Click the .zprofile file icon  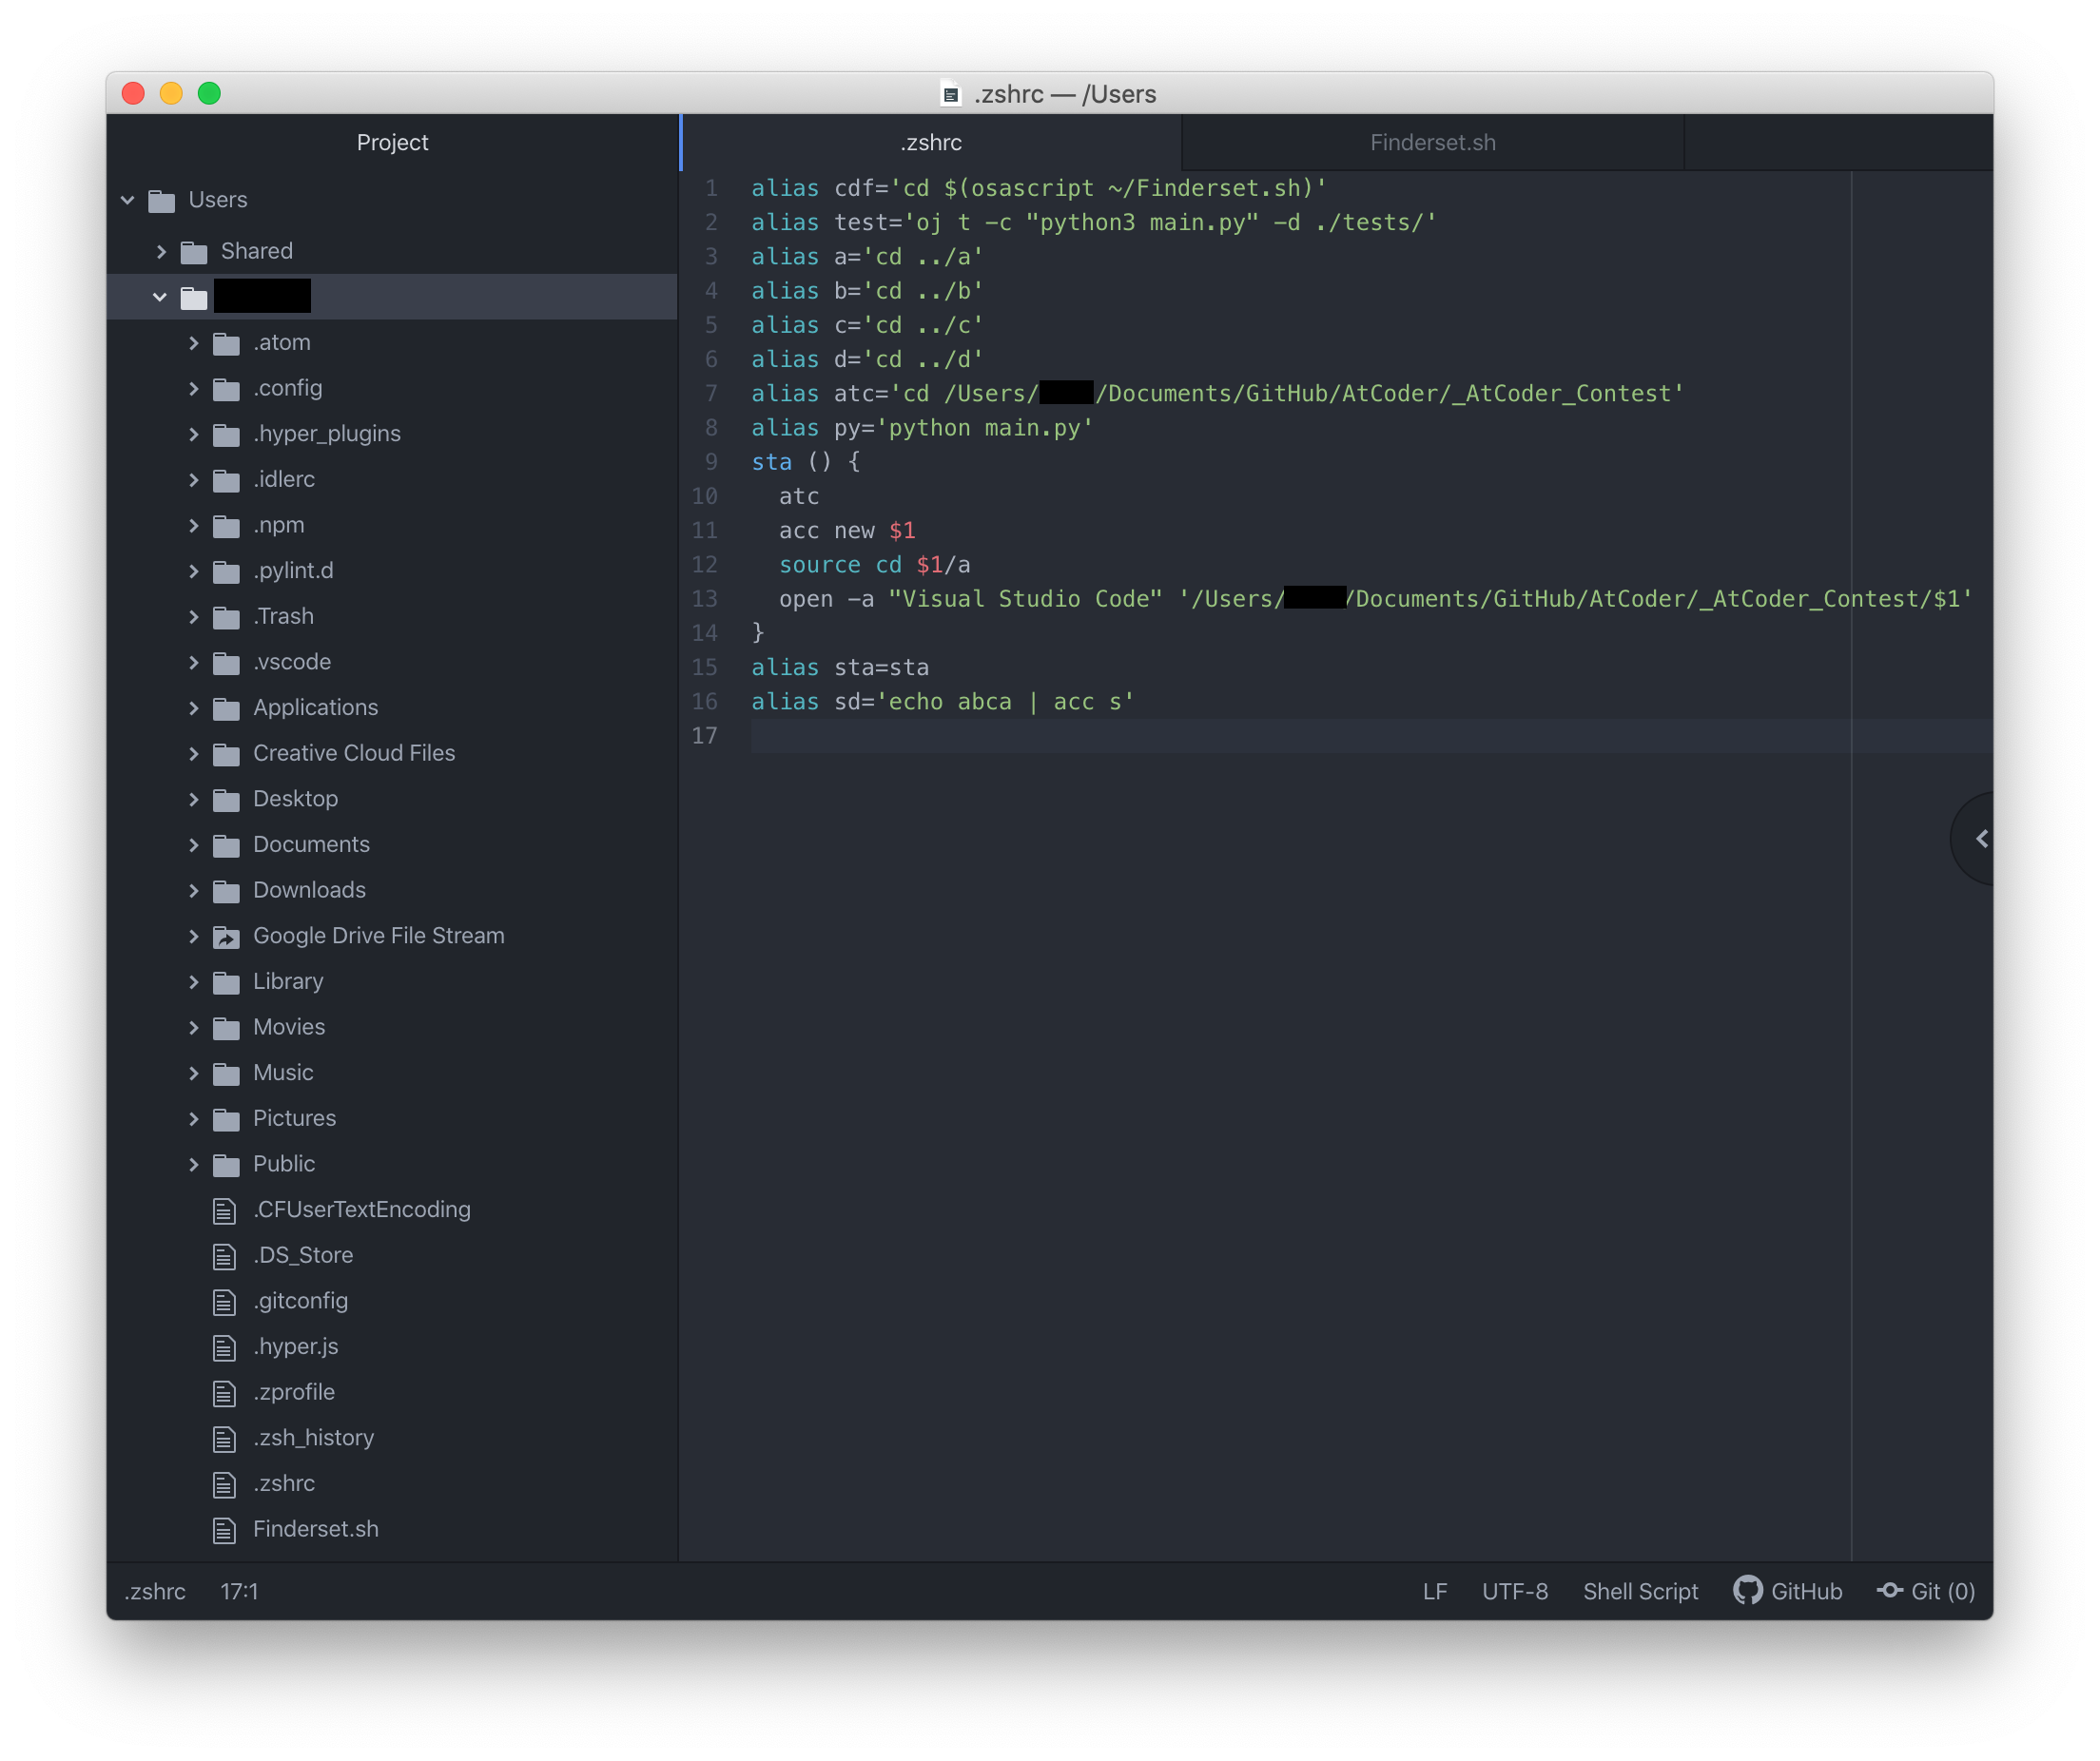click(x=225, y=1393)
